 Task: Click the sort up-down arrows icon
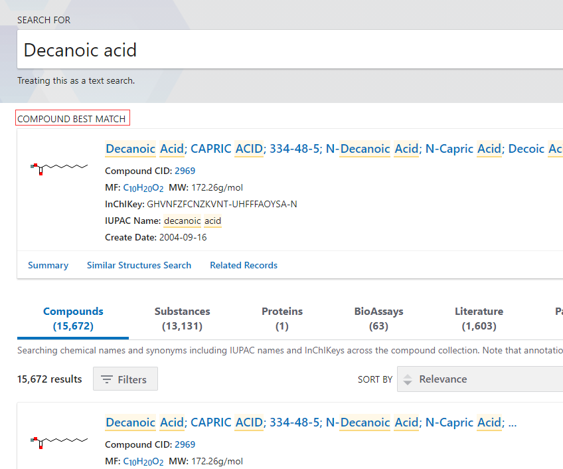(408, 379)
